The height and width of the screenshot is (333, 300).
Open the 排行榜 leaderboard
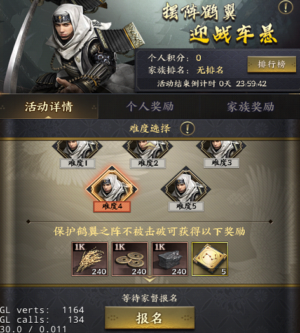pyautogui.click(x=272, y=64)
